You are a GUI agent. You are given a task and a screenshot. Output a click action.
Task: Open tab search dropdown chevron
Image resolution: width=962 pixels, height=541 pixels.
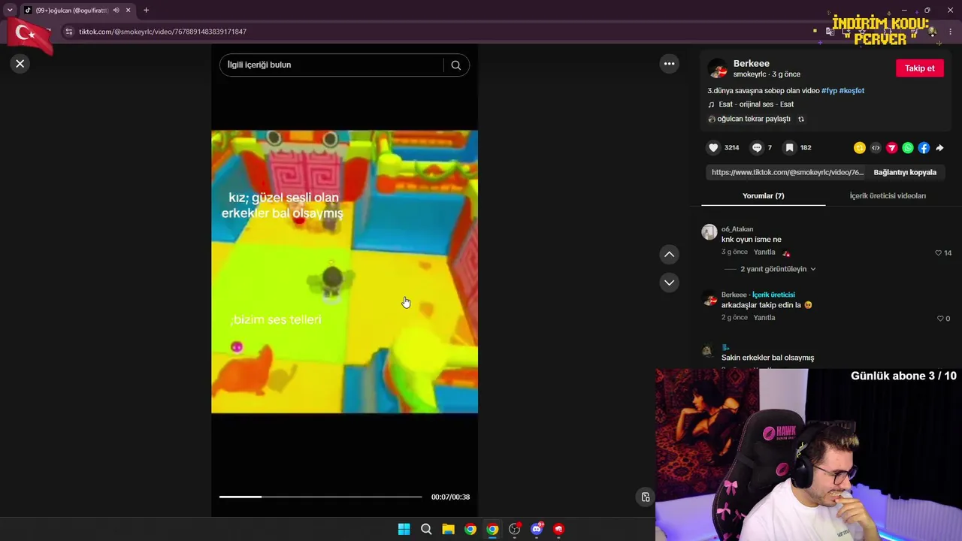[10, 11]
